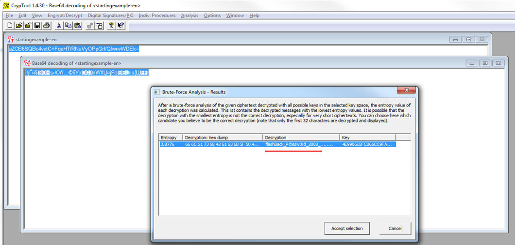Click the Print toolbar icon

coord(47,26)
